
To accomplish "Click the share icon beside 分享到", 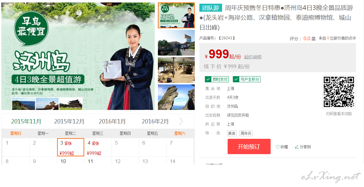I will 296,147.
